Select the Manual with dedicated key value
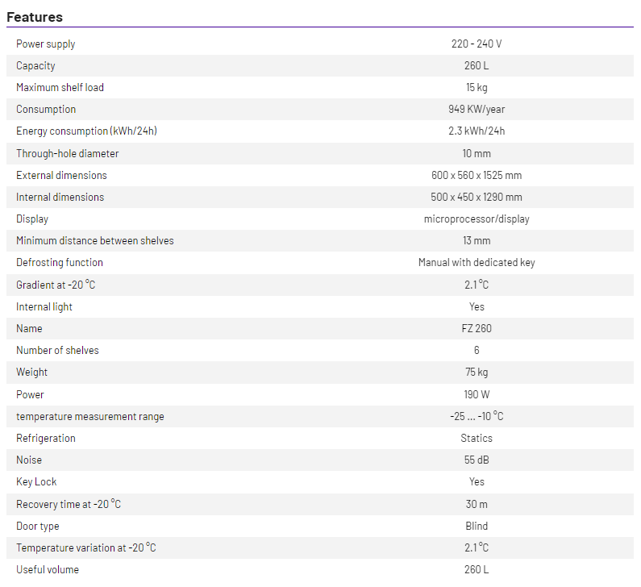The width and height of the screenshot is (641, 587). 477,262
